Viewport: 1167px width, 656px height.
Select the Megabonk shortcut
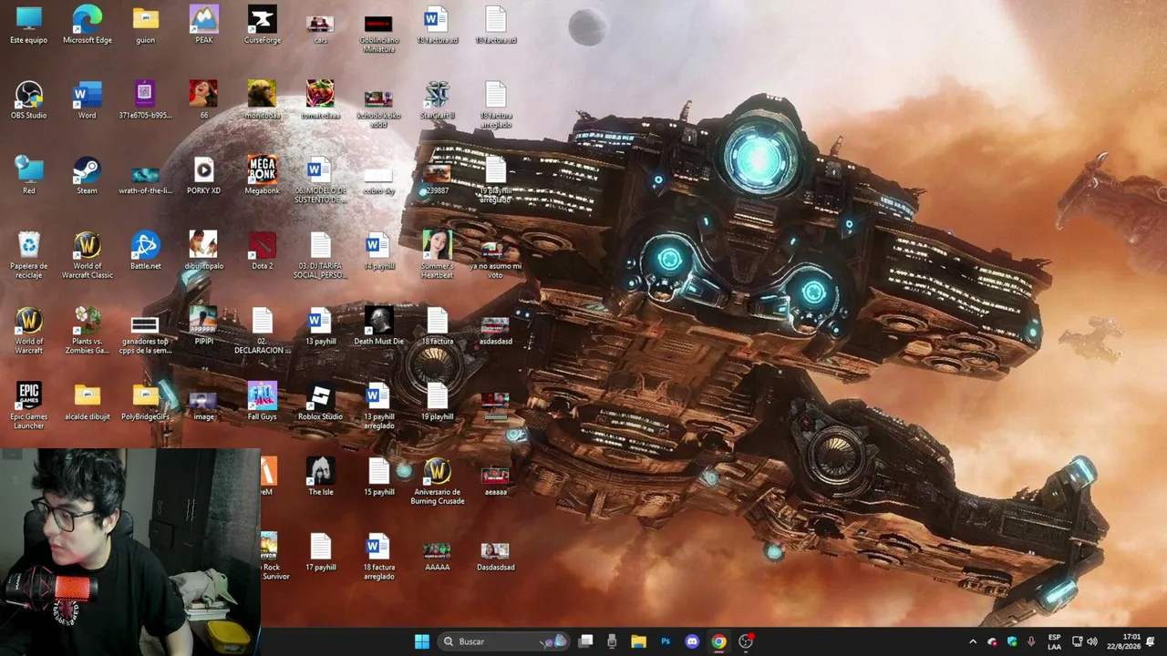click(262, 176)
